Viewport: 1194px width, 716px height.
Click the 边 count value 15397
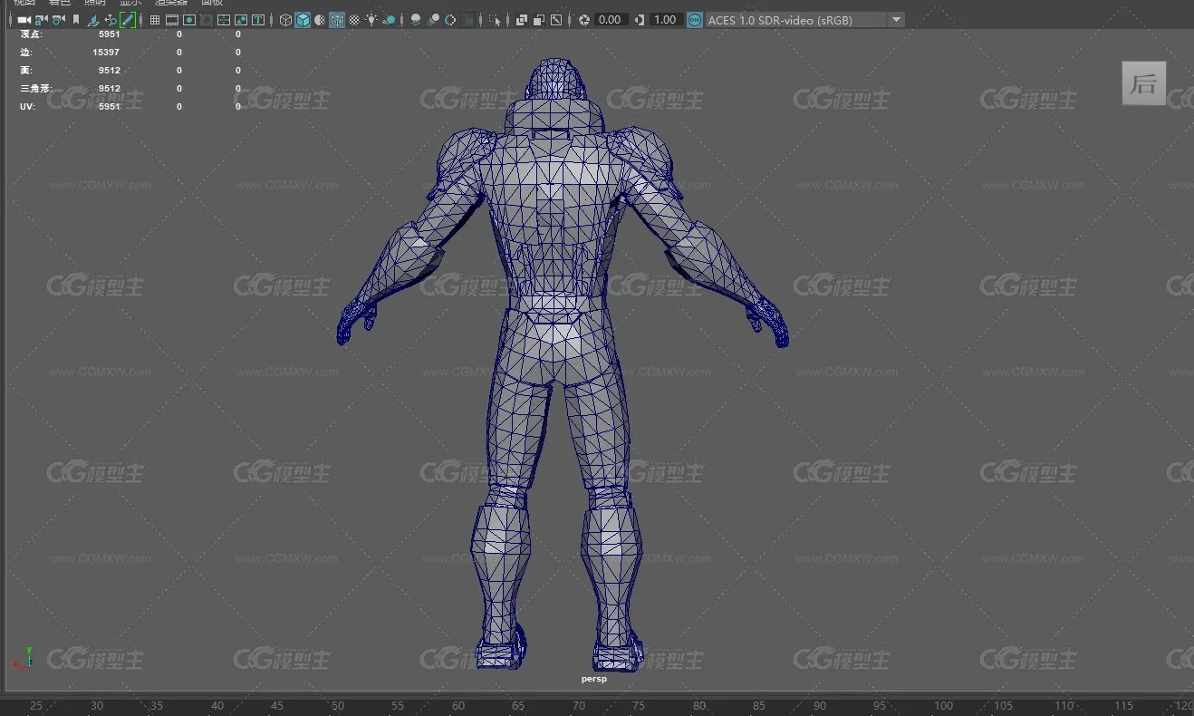click(x=106, y=52)
